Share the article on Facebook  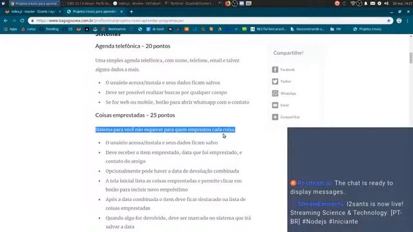283,70
